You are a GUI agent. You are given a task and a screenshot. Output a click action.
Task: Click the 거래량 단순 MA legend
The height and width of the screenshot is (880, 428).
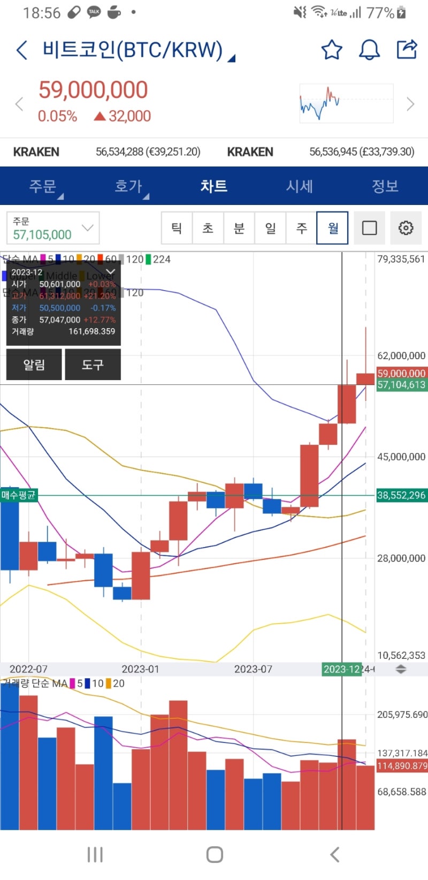pyautogui.click(x=35, y=684)
